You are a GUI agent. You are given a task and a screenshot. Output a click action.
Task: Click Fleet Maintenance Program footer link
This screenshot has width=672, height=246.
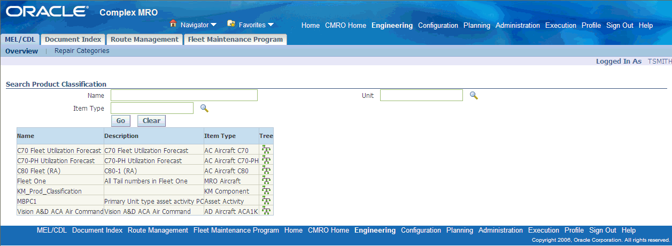[236, 230]
